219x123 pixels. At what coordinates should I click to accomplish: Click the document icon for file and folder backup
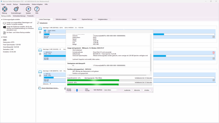[x=5, y=33]
